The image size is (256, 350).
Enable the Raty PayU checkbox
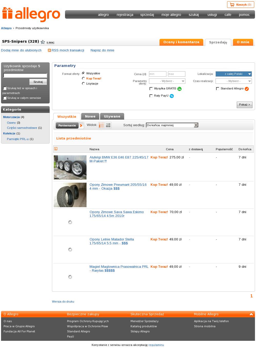click(x=151, y=96)
